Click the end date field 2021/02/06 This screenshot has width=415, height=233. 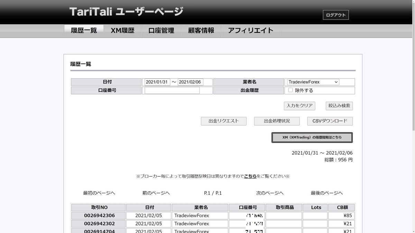(x=191, y=82)
